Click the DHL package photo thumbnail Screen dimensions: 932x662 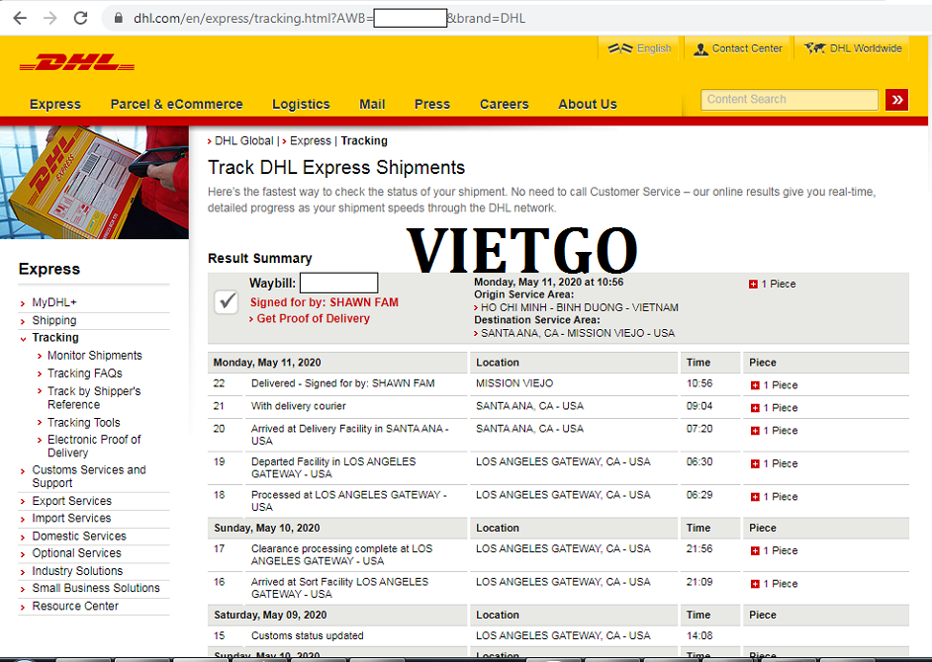(95, 182)
